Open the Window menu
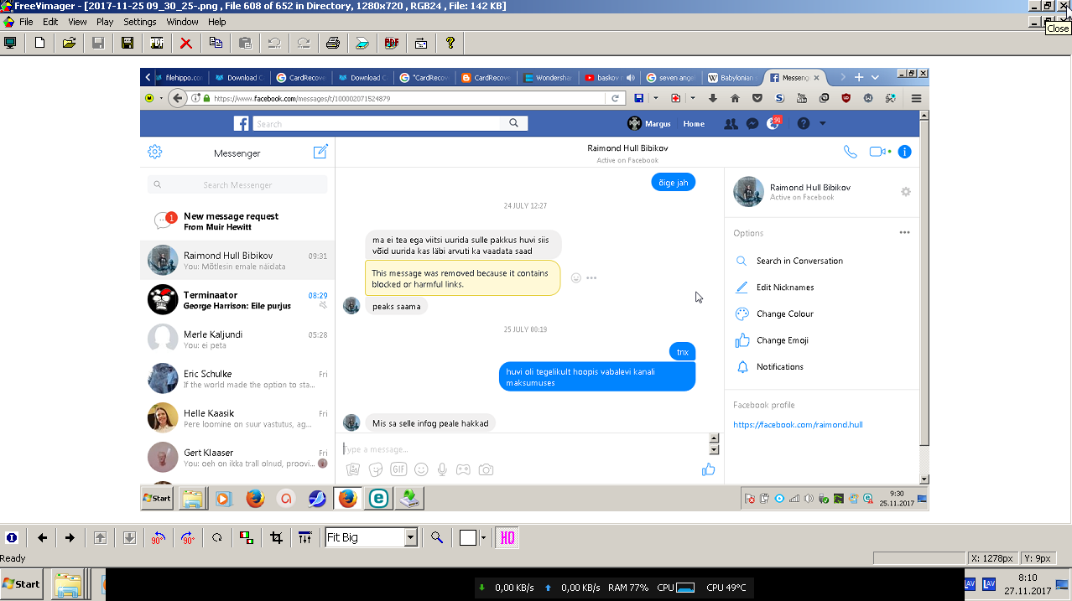 [x=183, y=22]
